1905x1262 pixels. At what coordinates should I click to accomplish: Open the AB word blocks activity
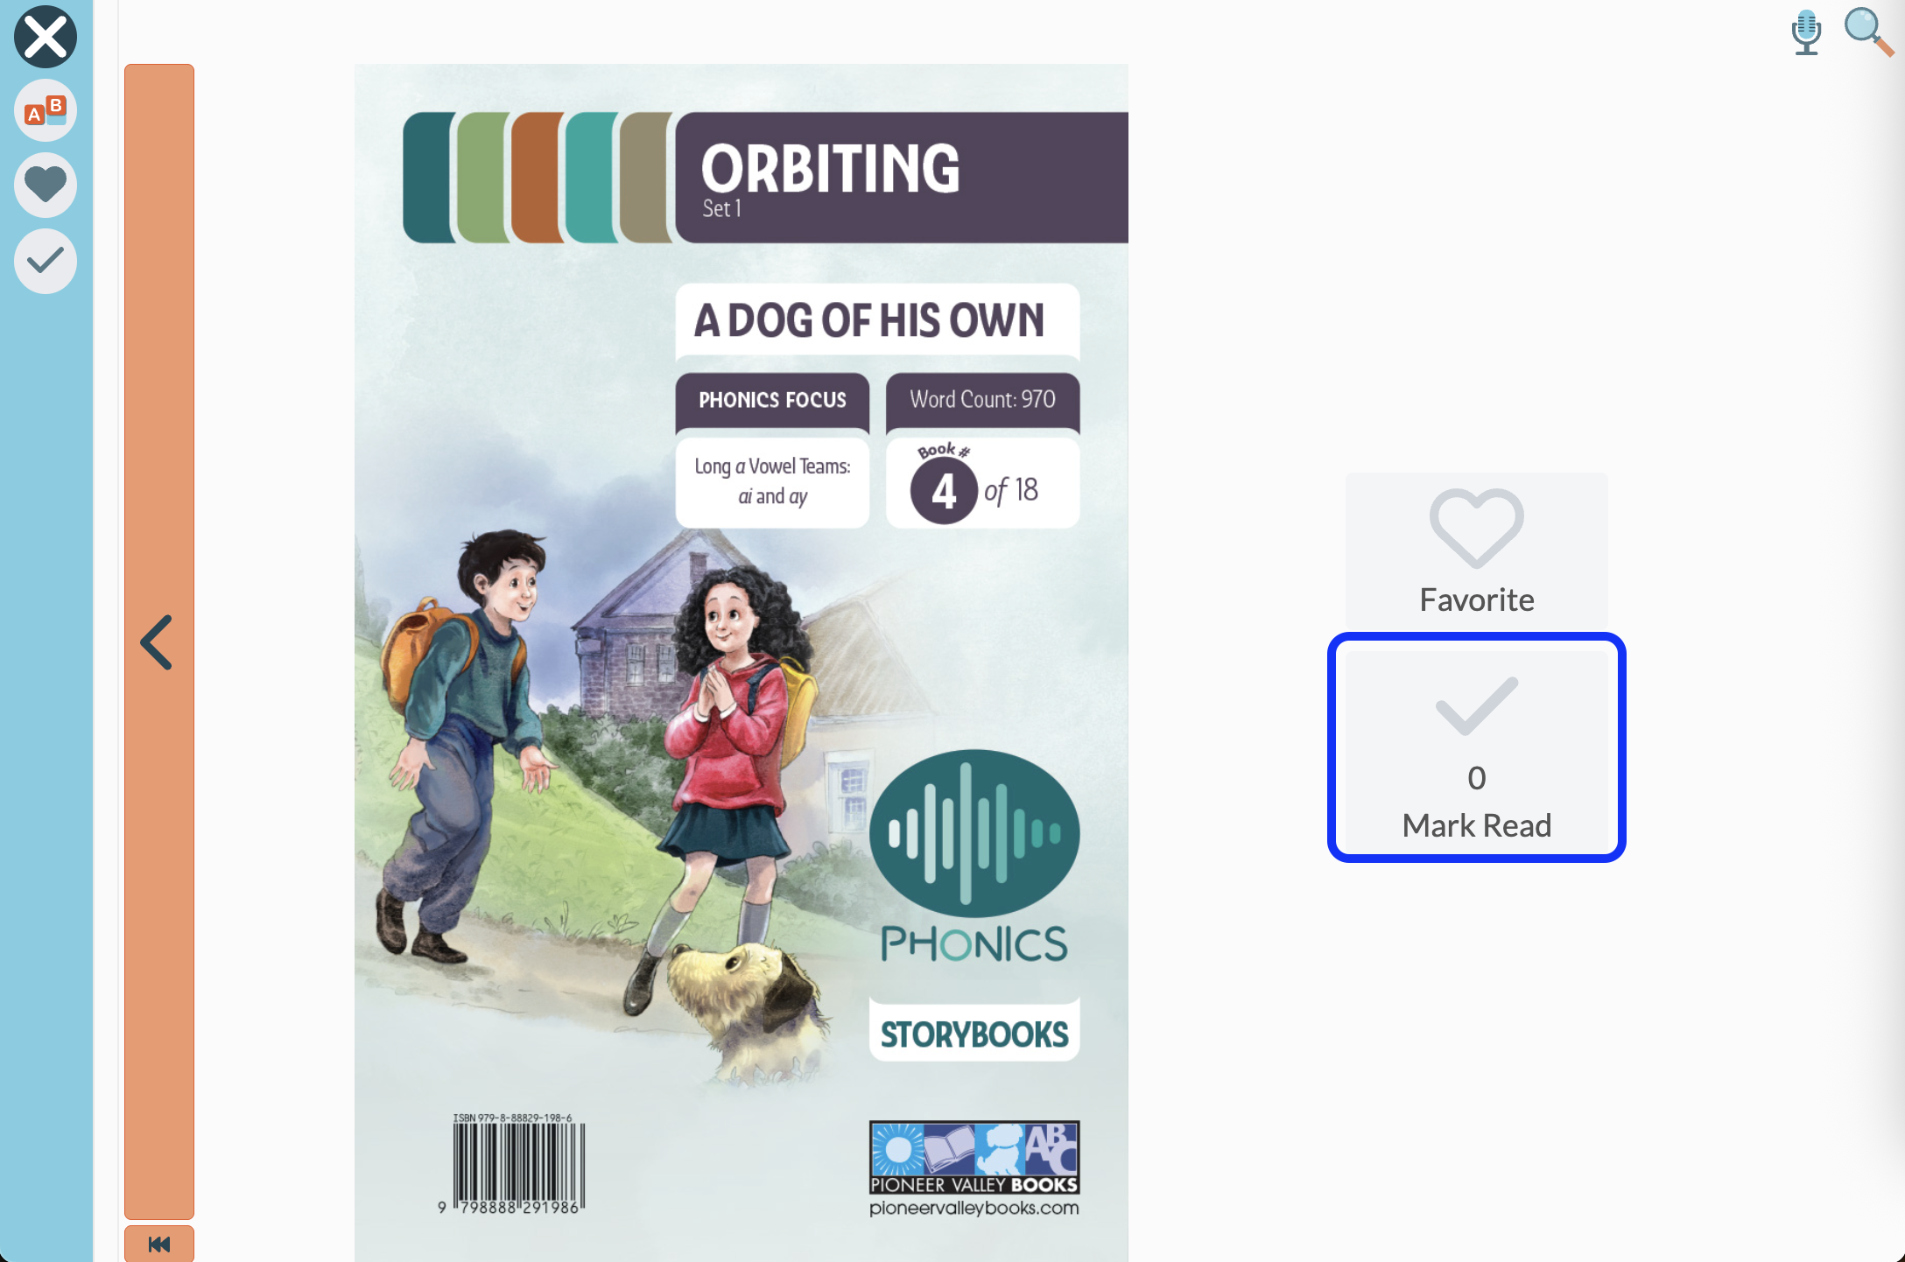click(46, 111)
